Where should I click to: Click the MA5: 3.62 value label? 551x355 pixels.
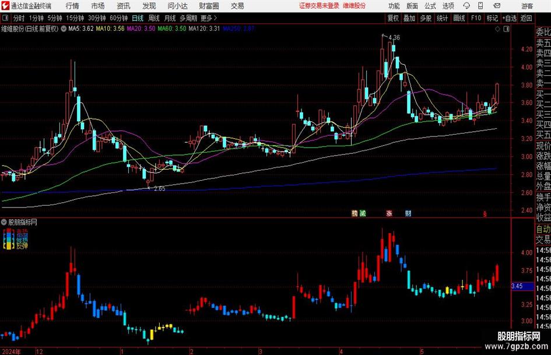[81, 29]
